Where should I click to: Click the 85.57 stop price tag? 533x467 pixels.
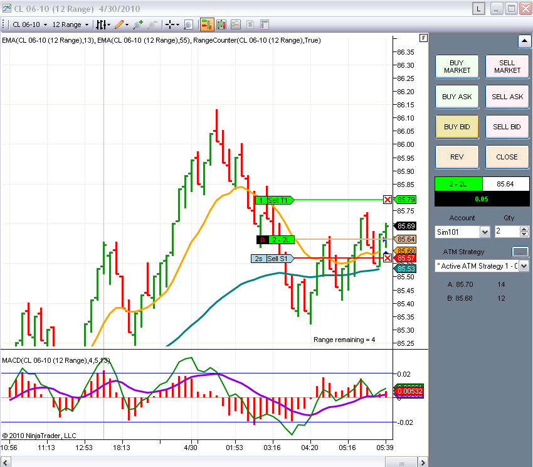(x=405, y=259)
